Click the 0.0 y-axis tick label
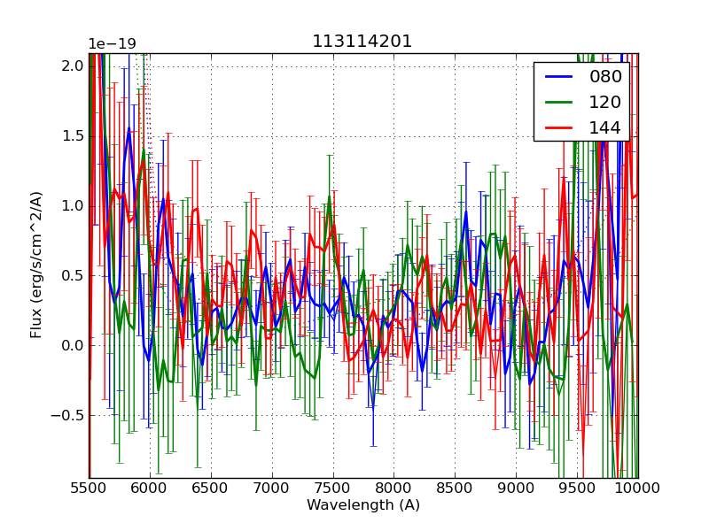 tap(73, 345)
